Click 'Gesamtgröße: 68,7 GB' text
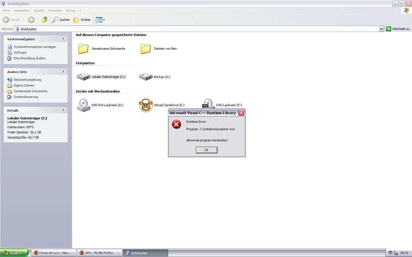 [x=23, y=137]
